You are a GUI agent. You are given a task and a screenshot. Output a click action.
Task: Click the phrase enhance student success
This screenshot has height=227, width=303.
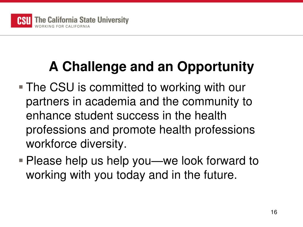click(x=92, y=116)
